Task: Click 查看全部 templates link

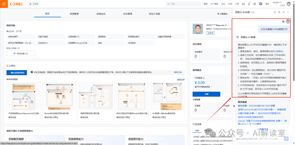Action: (x=181, y=80)
